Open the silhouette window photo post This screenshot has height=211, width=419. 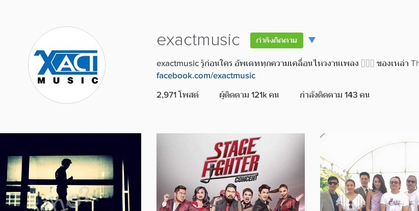pos(70,172)
